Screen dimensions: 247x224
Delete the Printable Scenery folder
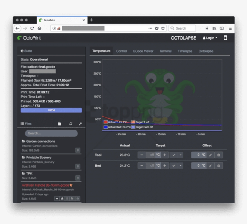[78, 166]
